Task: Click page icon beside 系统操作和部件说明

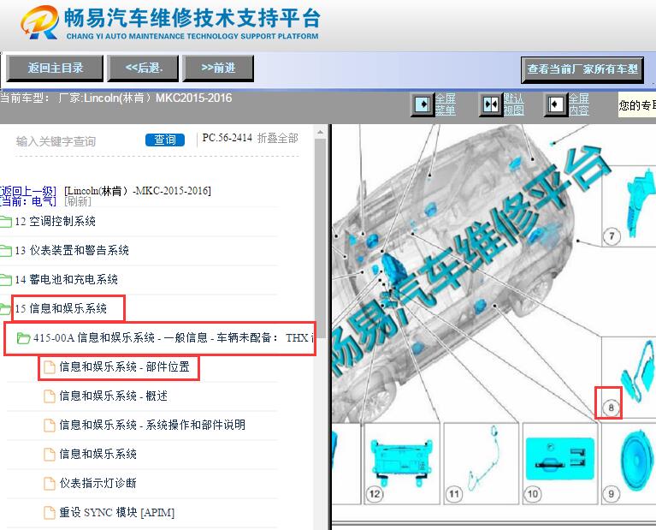Action: point(50,426)
